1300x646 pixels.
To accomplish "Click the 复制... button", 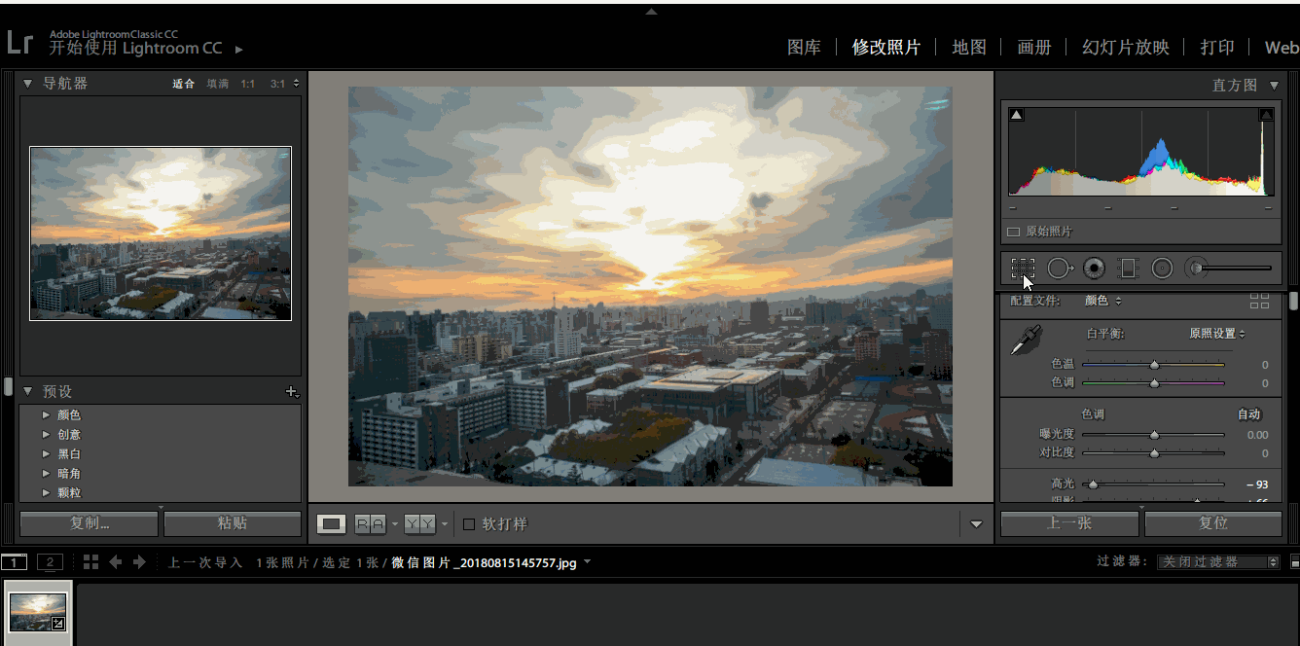I will [x=88, y=523].
